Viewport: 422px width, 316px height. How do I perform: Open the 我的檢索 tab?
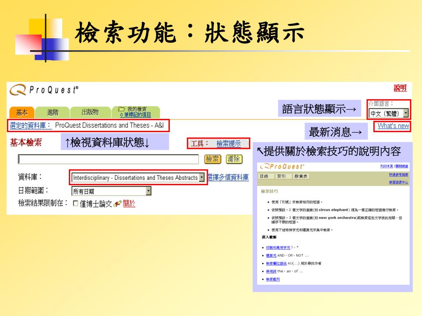137,109
